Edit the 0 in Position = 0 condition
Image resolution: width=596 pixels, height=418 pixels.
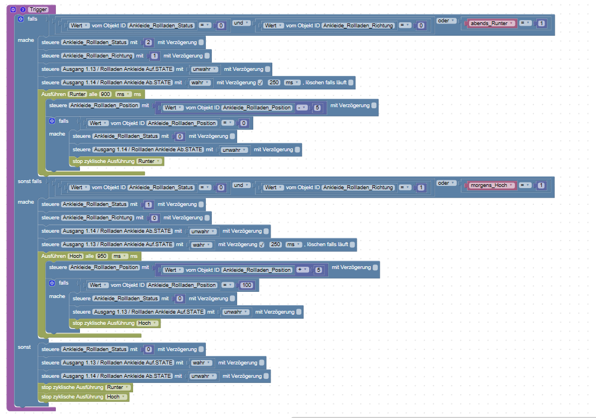pos(244,123)
